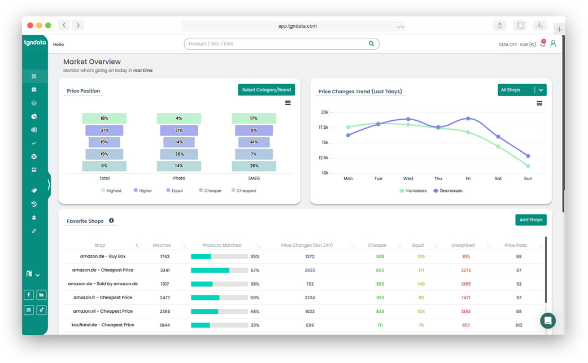Expand the language selector chevron in the sidebar

pos(37,274)
